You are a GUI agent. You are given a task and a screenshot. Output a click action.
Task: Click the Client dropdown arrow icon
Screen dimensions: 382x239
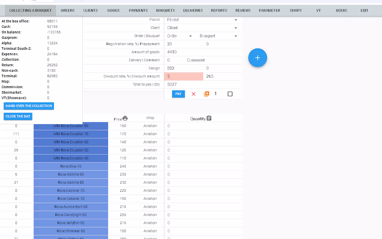click(235, 28)
